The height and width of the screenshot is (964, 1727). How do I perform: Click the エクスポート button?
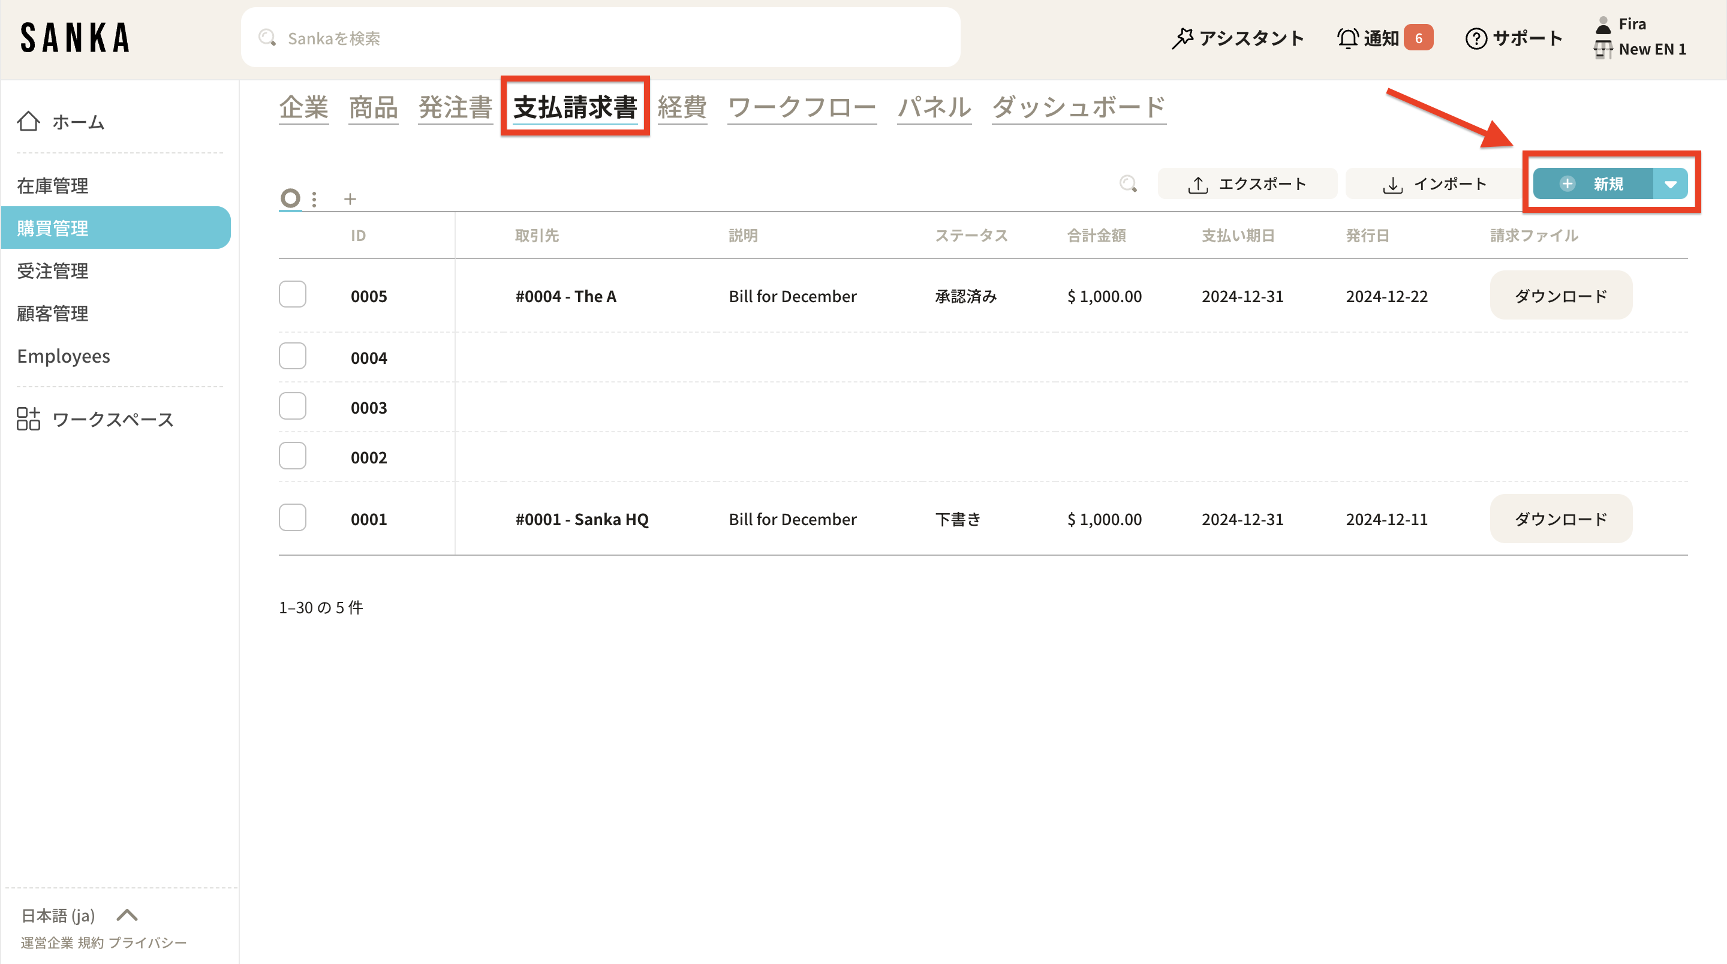point(1247,183)
